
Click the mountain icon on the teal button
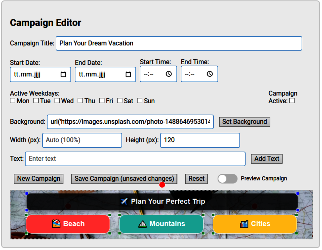142,224
